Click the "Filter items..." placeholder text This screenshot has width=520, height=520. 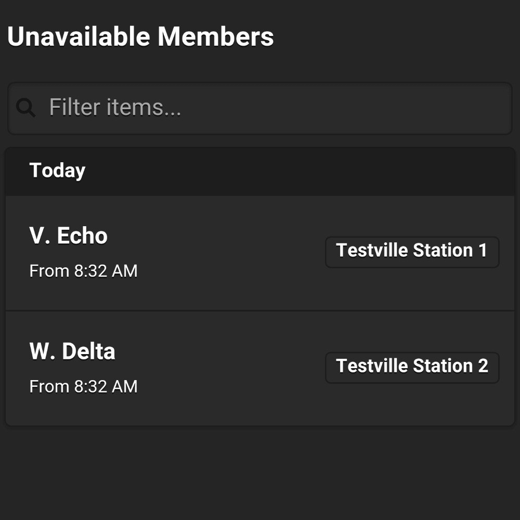115,107
